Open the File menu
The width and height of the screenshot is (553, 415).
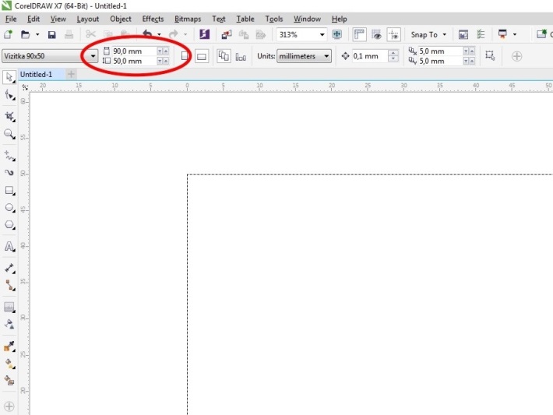(11, 19)
